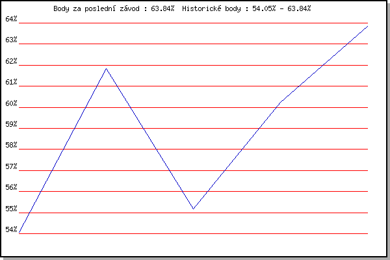Click the 61% axis label

[x=11, y=82]
